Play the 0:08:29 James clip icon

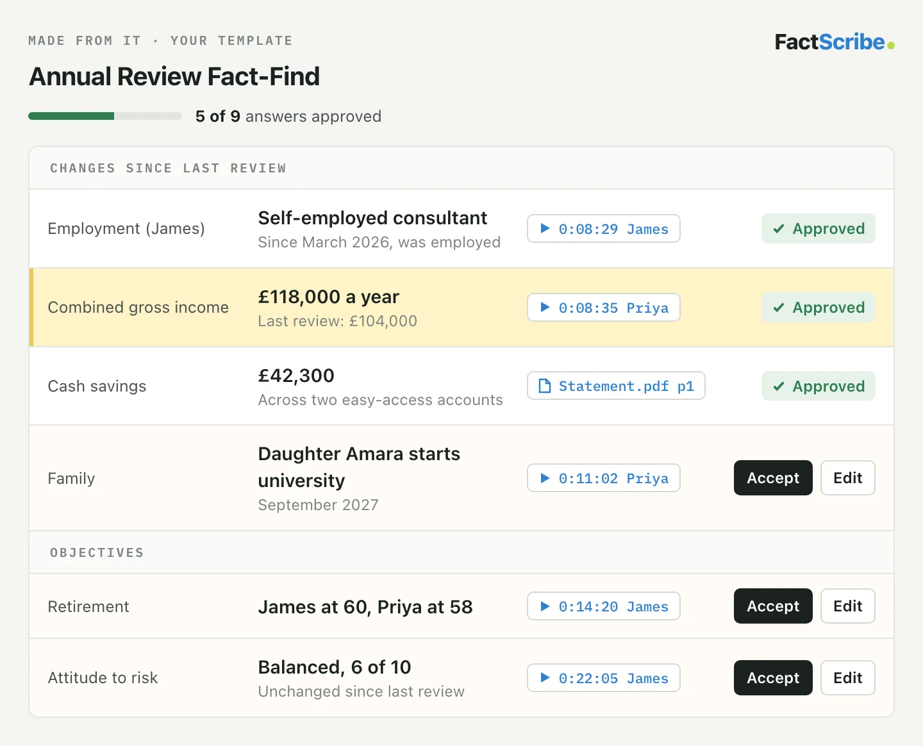(545, 229)
